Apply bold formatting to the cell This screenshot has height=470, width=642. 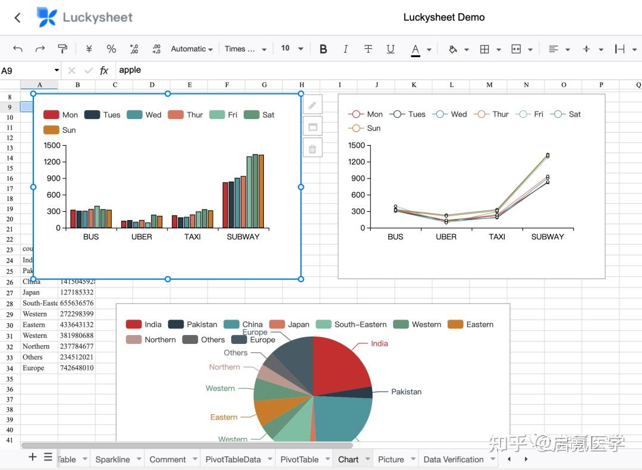coord(323,49)
